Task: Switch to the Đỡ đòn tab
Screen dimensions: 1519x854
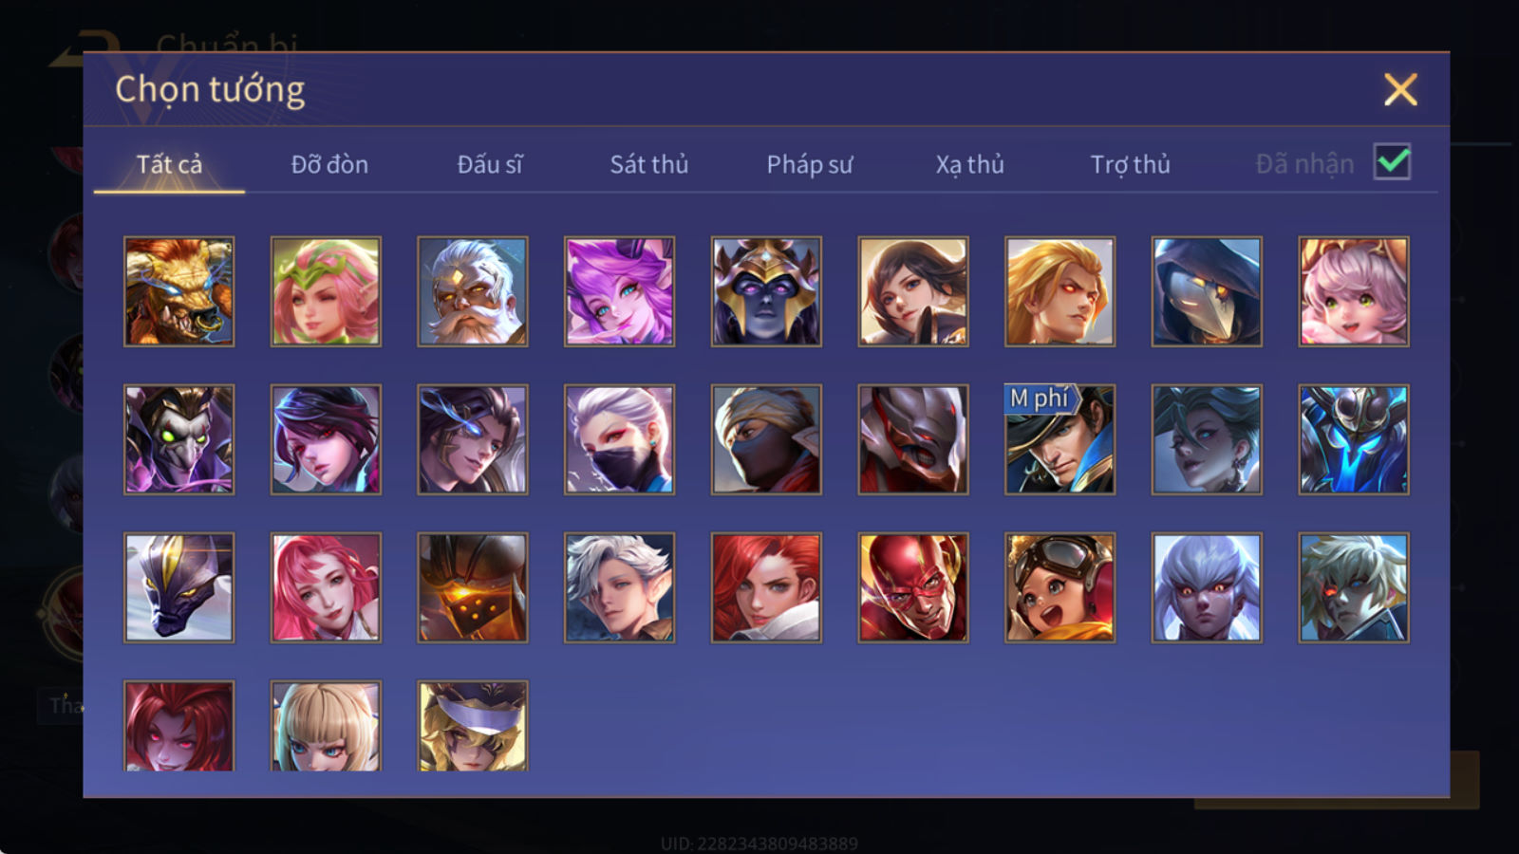Action: click(329, 164)
